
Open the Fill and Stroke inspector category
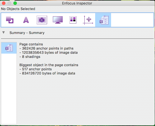[x=10, y=20]
